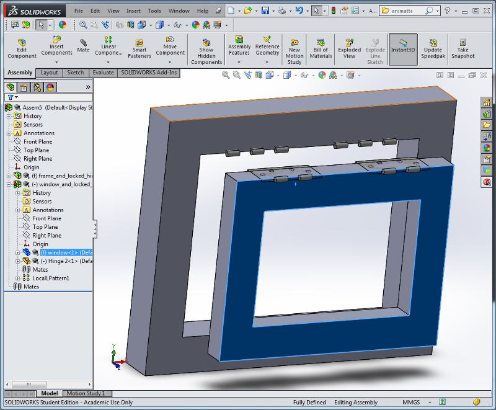
Task: Click Linear Component Pattern tool
Action: [108, 45]
